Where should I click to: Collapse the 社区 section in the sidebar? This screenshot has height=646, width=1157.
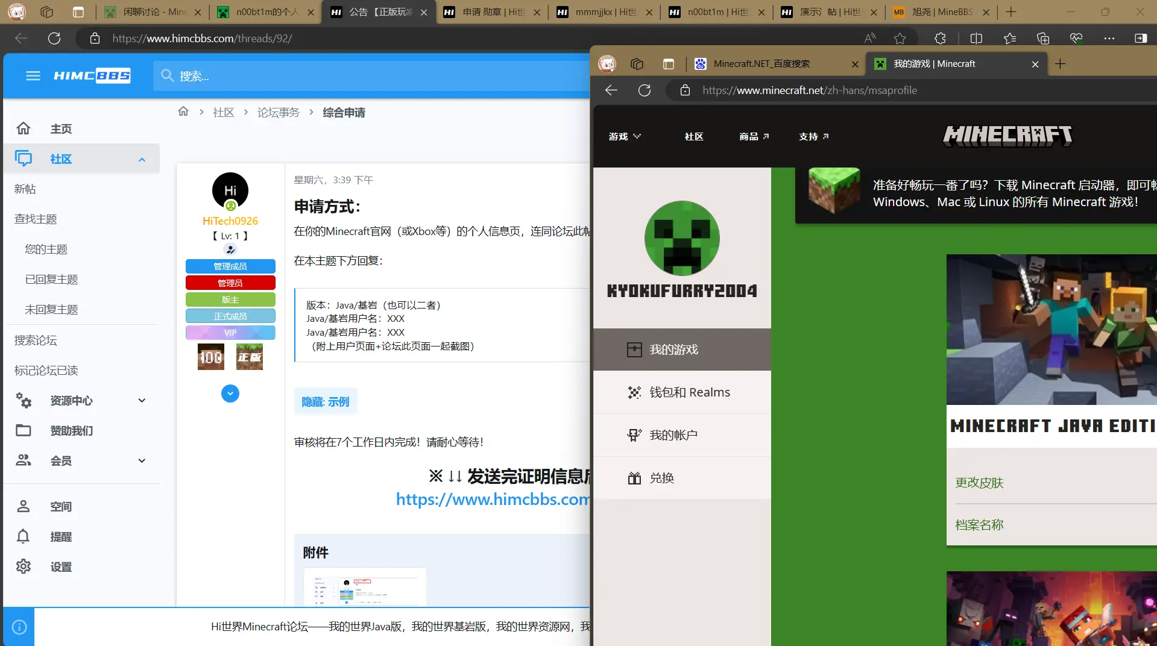pyautogui.click(x=142, y=159)
